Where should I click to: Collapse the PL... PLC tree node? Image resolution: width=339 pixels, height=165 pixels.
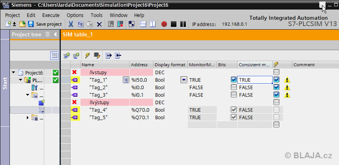[x=21, y=80]
